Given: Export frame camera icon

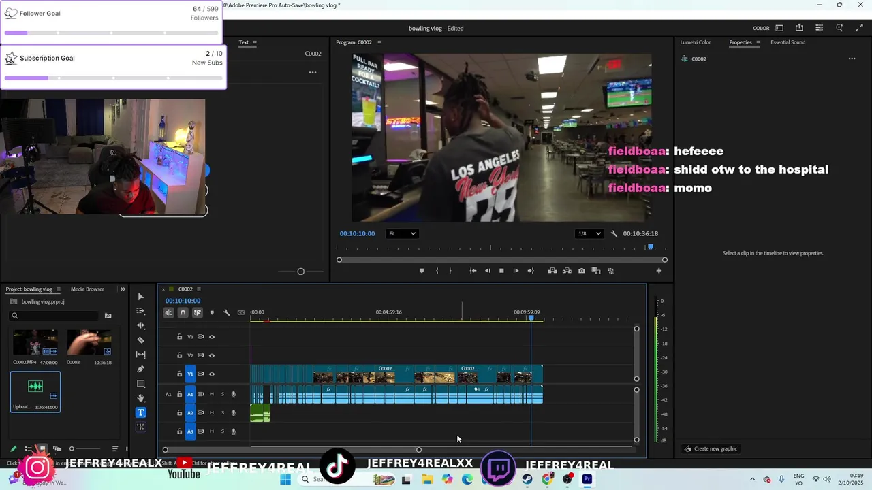Looking at the screenshot, I should pos(581,271).
